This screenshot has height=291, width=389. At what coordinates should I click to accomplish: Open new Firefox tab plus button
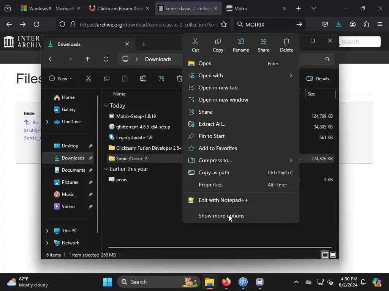pyautogui.click(x=298, y=8)
